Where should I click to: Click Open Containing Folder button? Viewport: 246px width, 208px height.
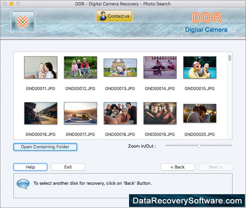coord(45,147)
